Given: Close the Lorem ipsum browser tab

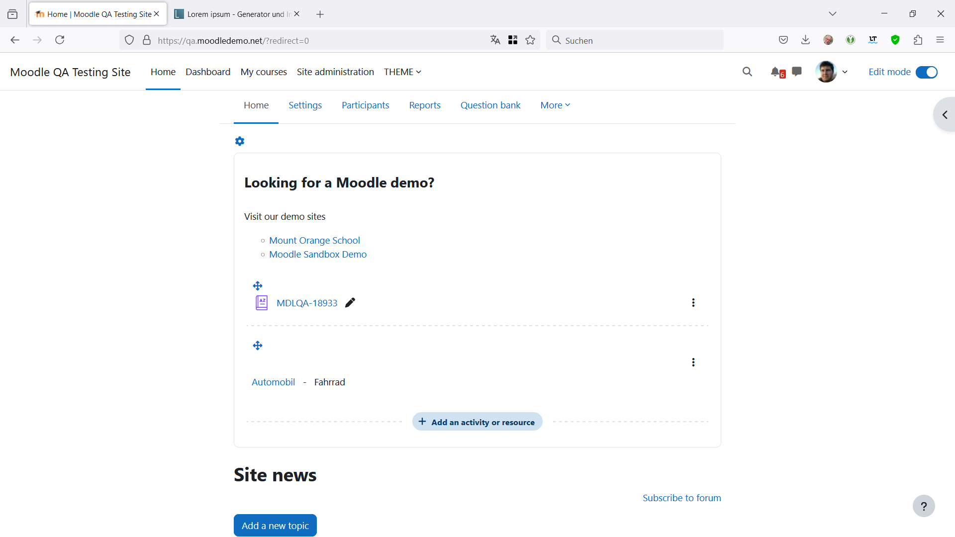Looking at the screenshot, I should 297,14.
